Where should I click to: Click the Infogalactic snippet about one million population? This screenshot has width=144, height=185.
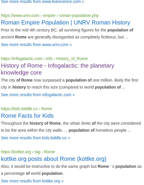click(69, 84)
